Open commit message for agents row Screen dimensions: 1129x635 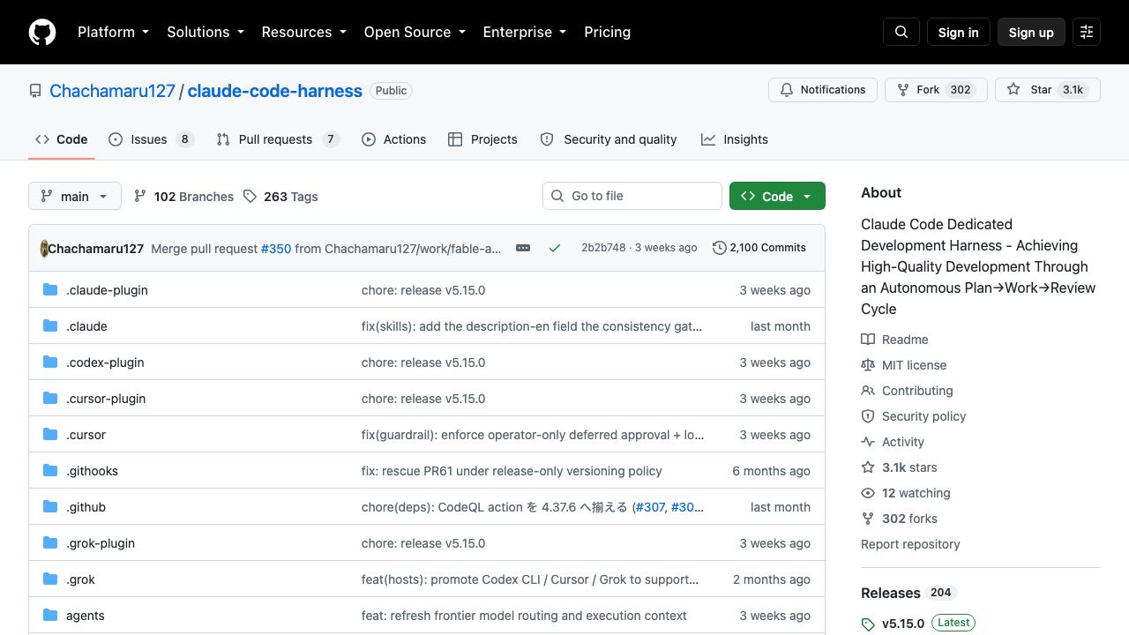(524, 616)
